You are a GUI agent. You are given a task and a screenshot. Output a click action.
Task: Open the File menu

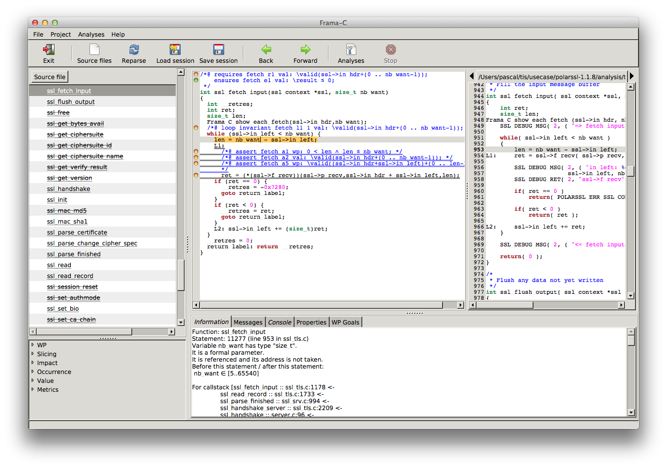click(38, 35)
